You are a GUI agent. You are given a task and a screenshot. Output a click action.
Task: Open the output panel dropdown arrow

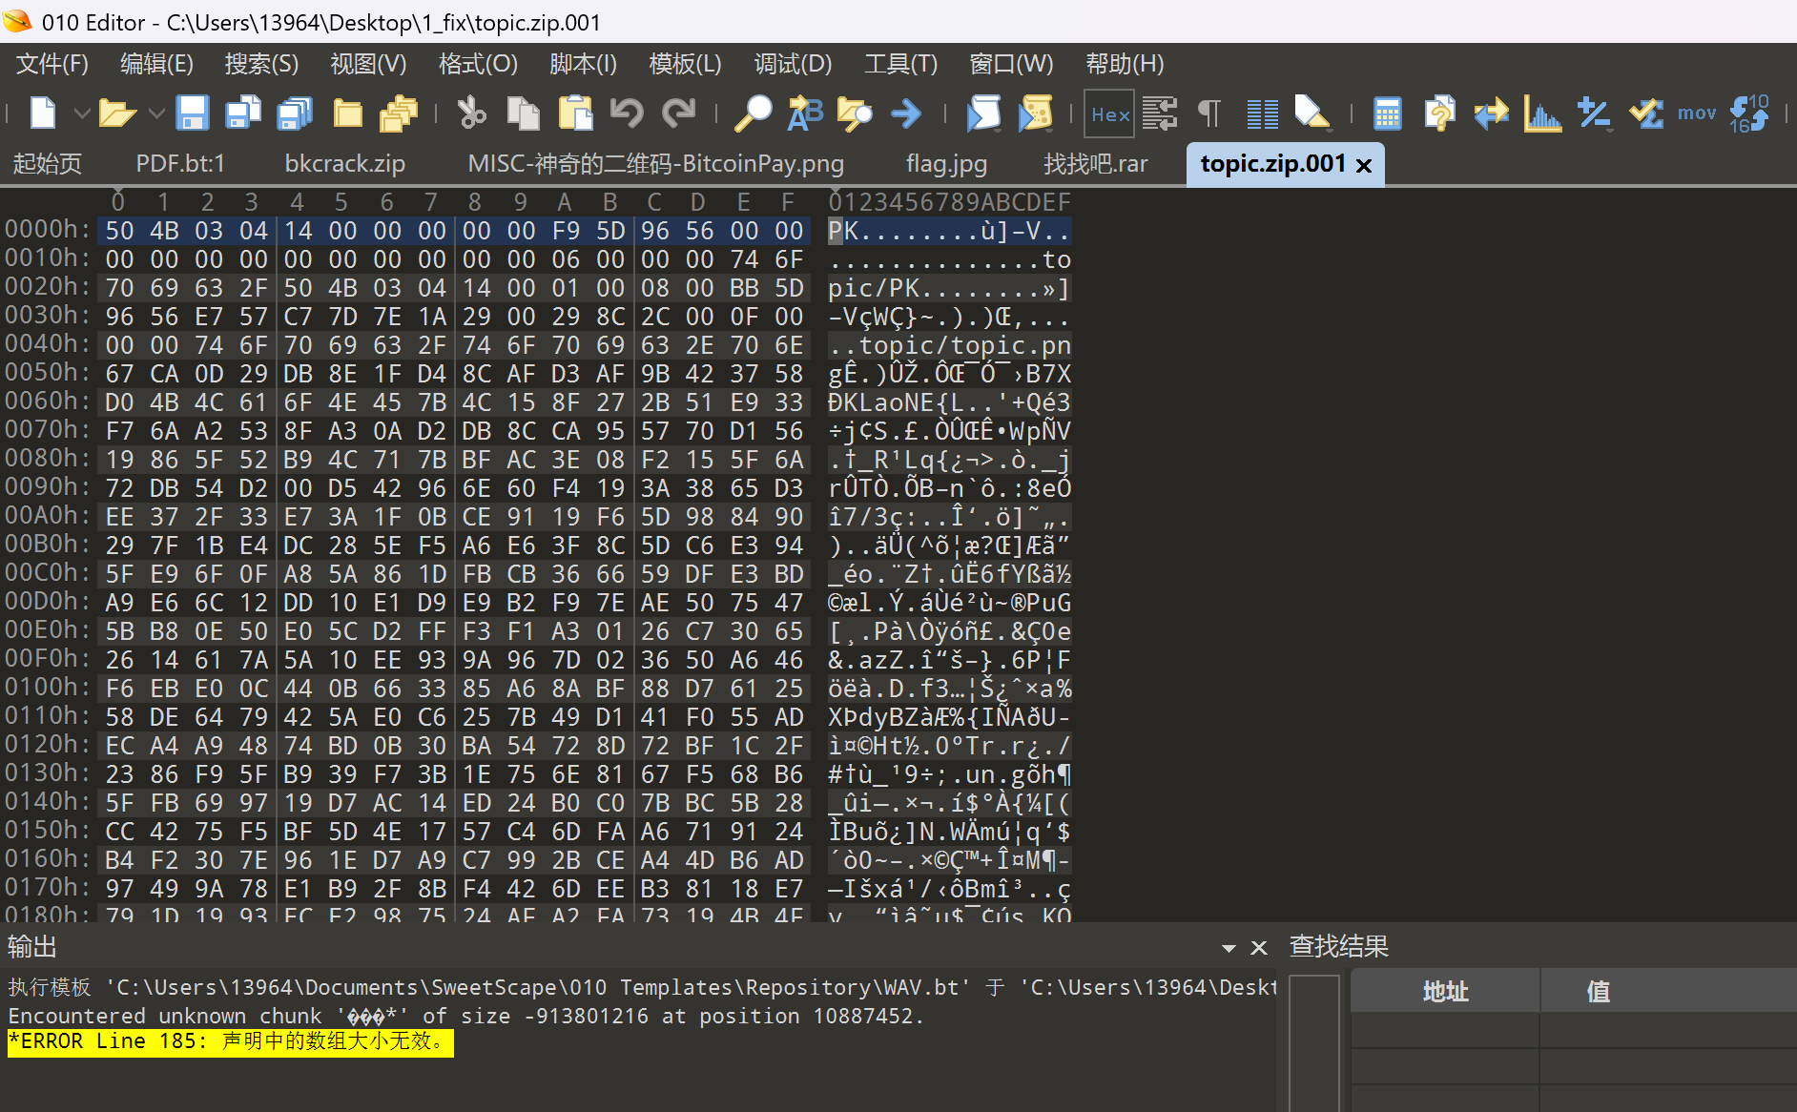pyautogui.click(x=1229, y=948)
